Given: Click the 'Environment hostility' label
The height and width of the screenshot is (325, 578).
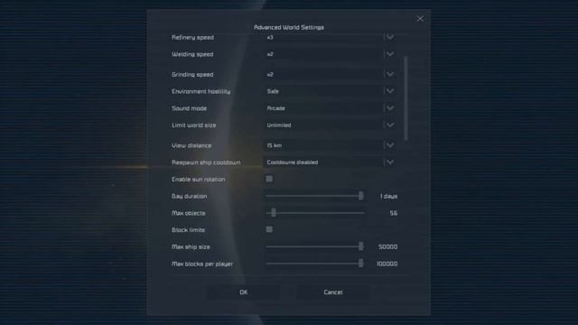Looking at the screenshot, I should [x=200, y=91].
